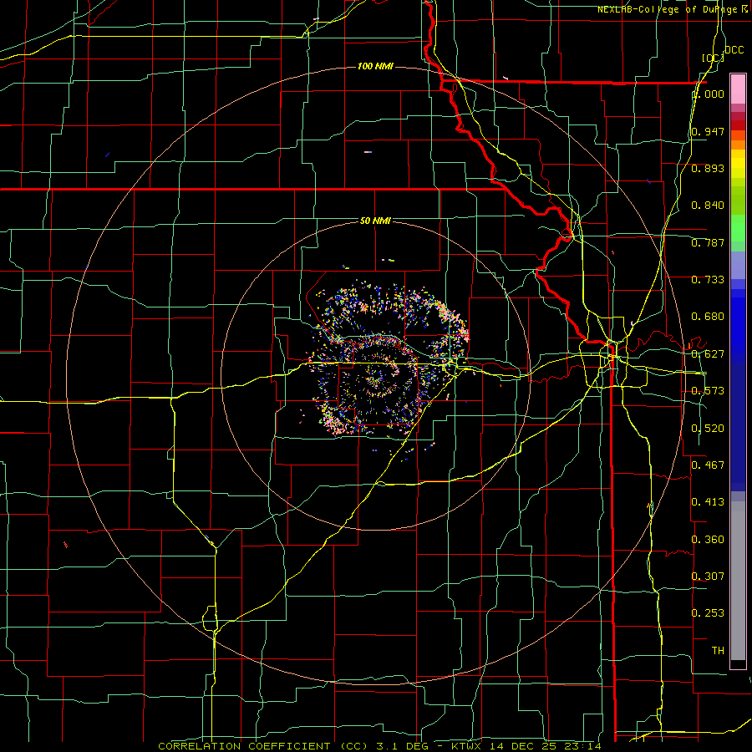Click the 0.573 scale value
Screen dimensions: 752x752
(x=708, y=391)
